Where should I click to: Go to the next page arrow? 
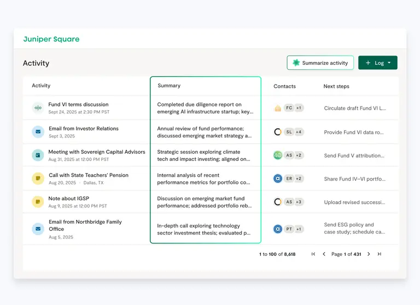coord(369,254)
